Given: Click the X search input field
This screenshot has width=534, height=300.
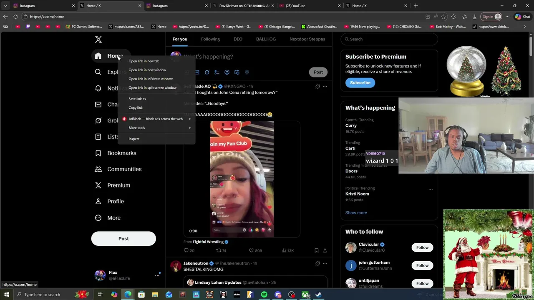Looking at the screenshot, I should click(389, 39).
